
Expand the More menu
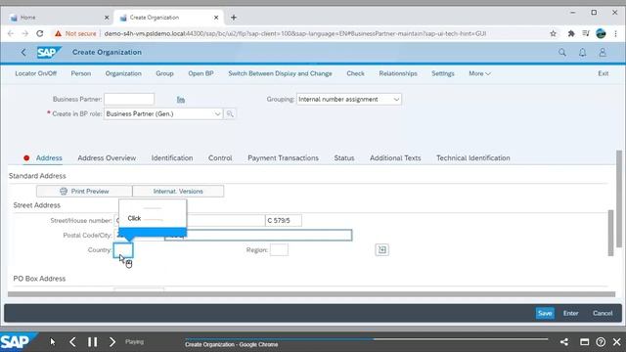pos(479,74)
